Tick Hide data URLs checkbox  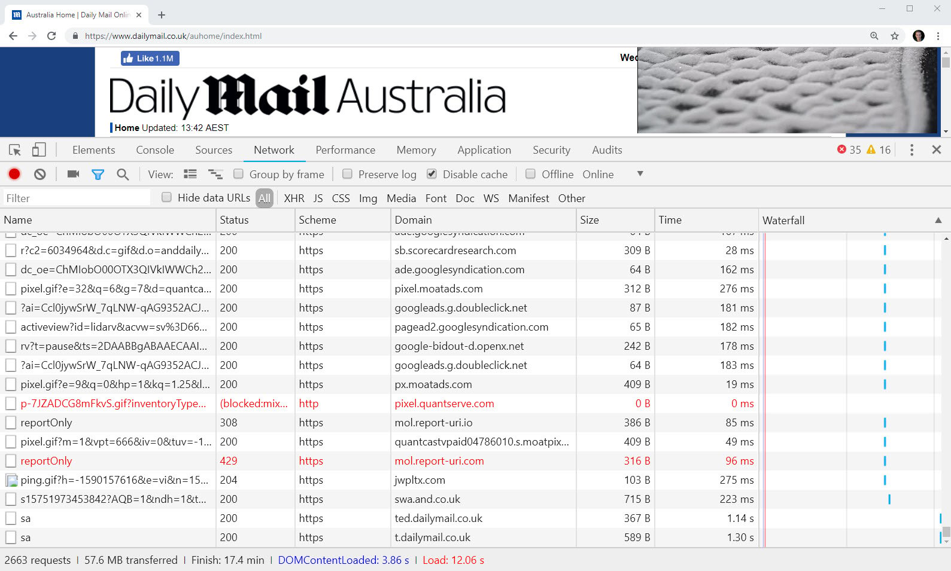point(166,197)
